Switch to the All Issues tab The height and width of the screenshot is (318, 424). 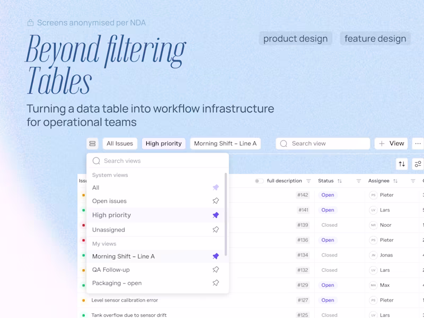click(x=120, y=144)
